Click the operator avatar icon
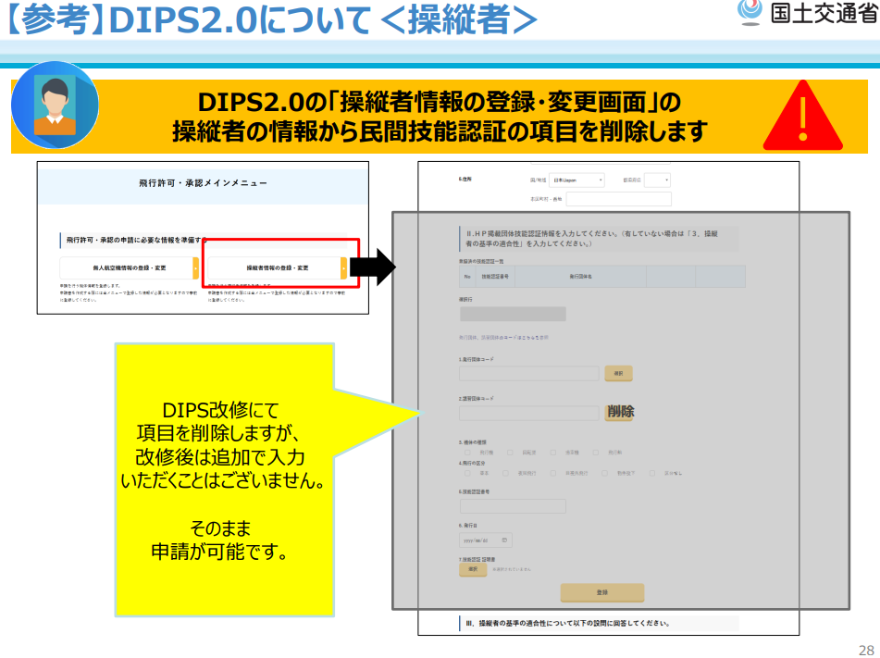 point(55,106)
